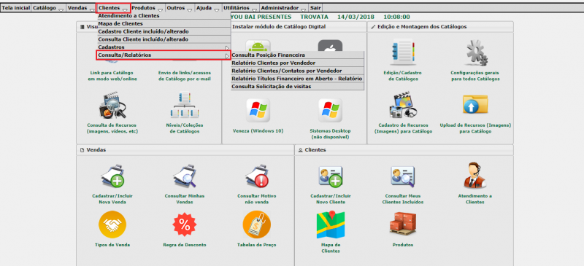Open the Catálogo menu

click(48, 8)
